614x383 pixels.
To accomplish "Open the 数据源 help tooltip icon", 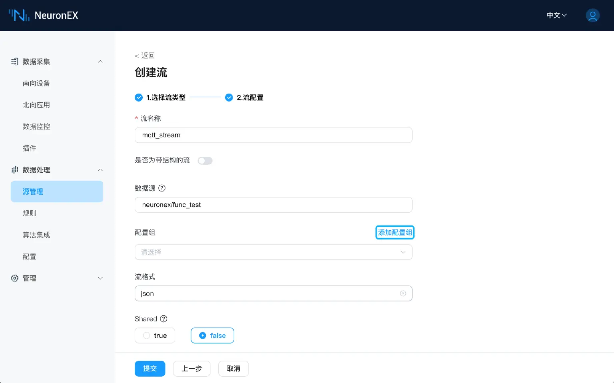I will 161,188.
